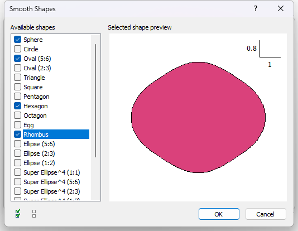Uncheck the Sphere checkbox

coord(17,40)
